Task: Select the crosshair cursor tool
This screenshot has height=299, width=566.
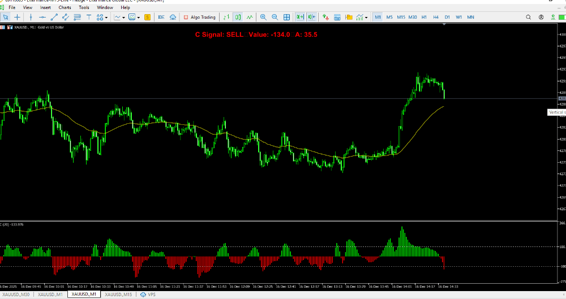Action: tap(17, 18)
